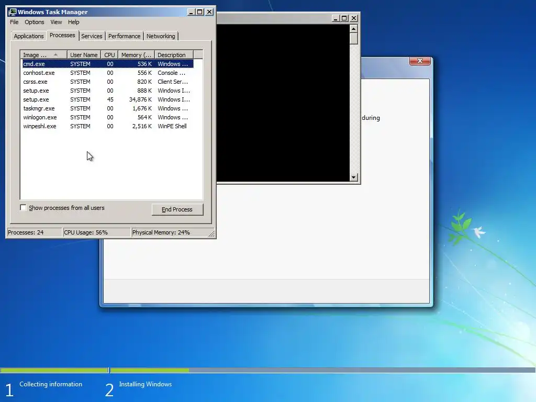This screenshot has height=402, width=536.
Task: Open the Options menu
Action: (34, 22)
